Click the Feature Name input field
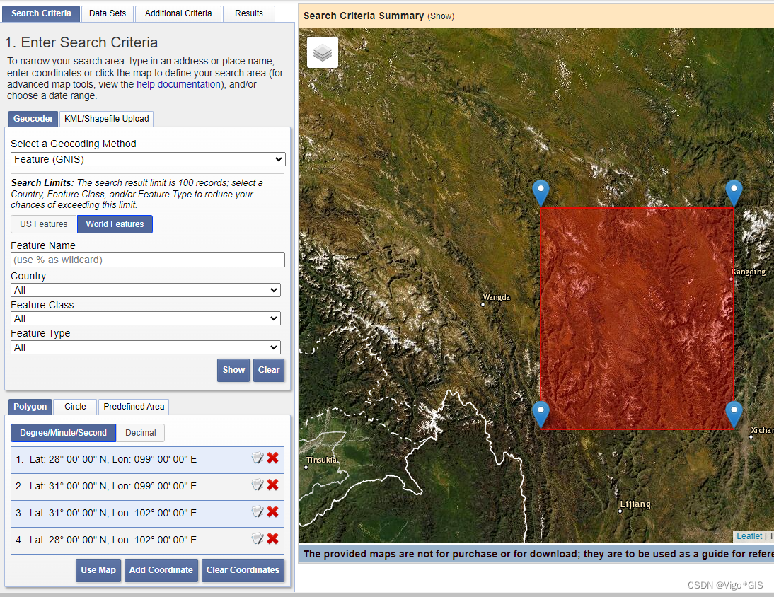Image resolution: width=774 pixels, height=597 pixels. pos(147,259)
